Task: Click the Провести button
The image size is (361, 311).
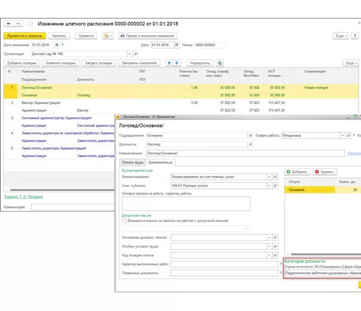Action: 86,36
